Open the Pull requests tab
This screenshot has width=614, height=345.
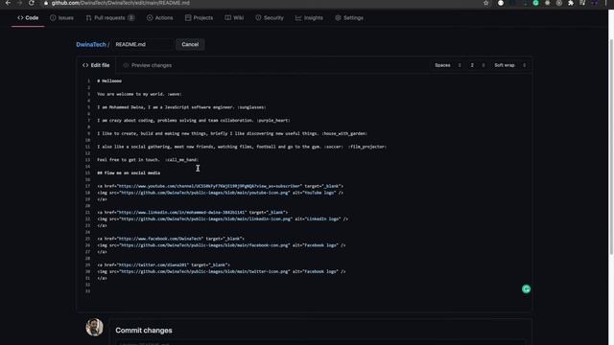coord(110,17)
